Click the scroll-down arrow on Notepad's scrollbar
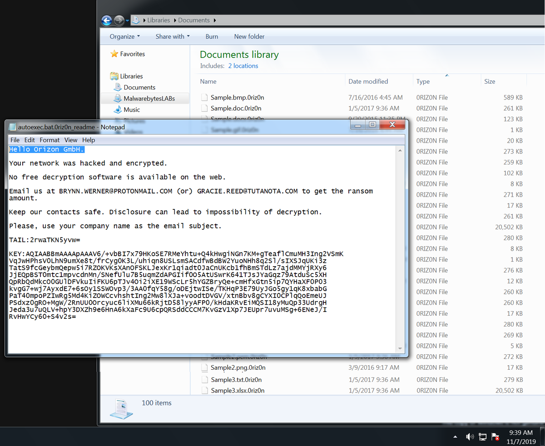 pyautogui.click(x=400, y=347)
